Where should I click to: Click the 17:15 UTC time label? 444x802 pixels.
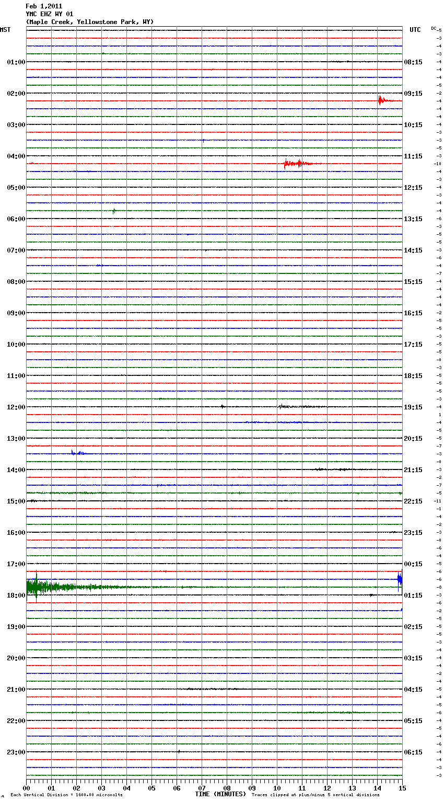click(x=413, y=344)
